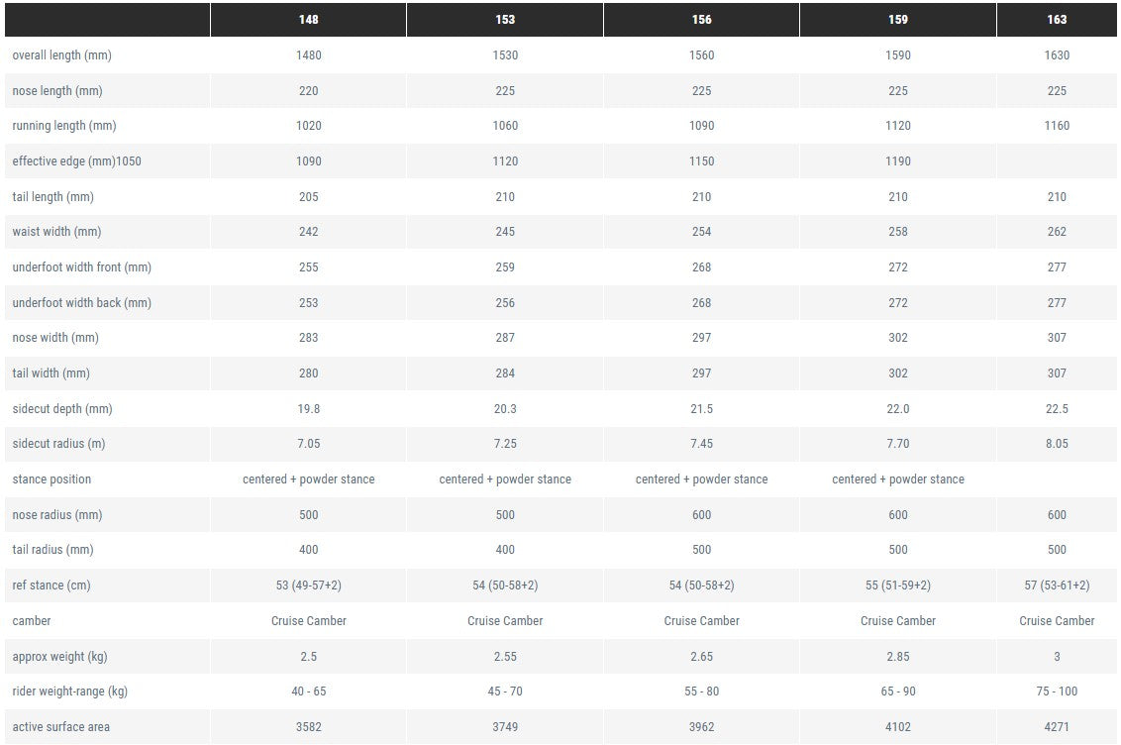Select the 57 (53-61+2) ref stance cell

pos(1057,585)
